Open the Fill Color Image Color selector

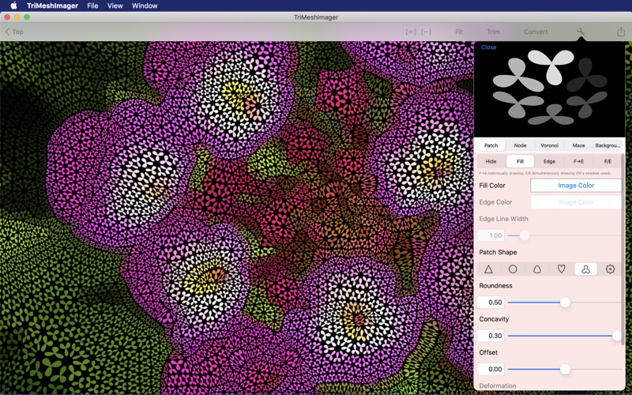(x=576, y=186)
